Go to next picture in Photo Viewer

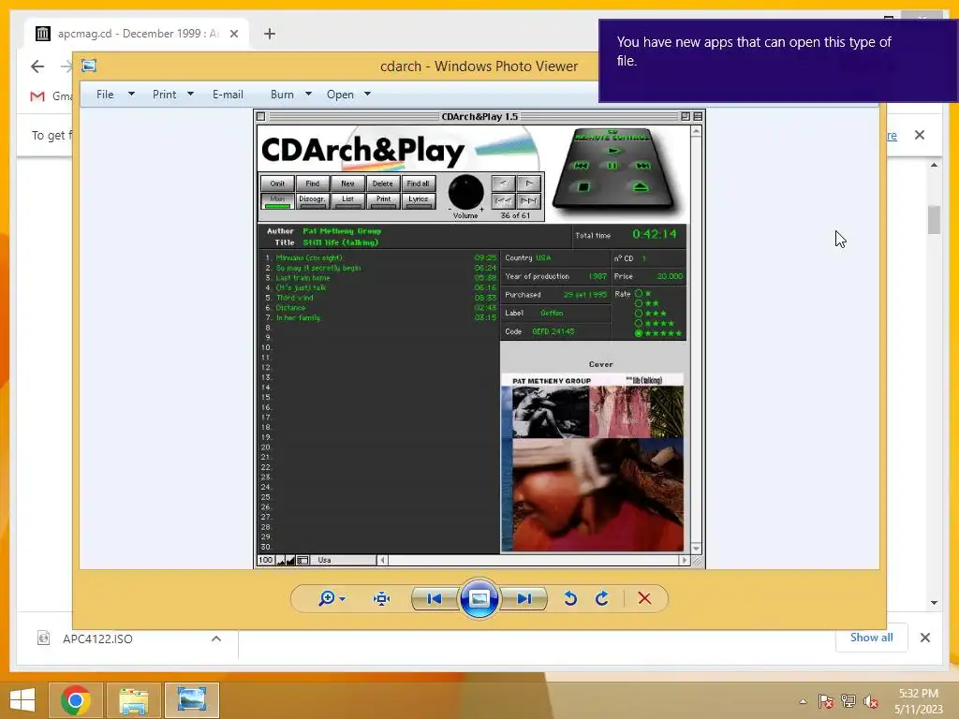pos(524,598)
